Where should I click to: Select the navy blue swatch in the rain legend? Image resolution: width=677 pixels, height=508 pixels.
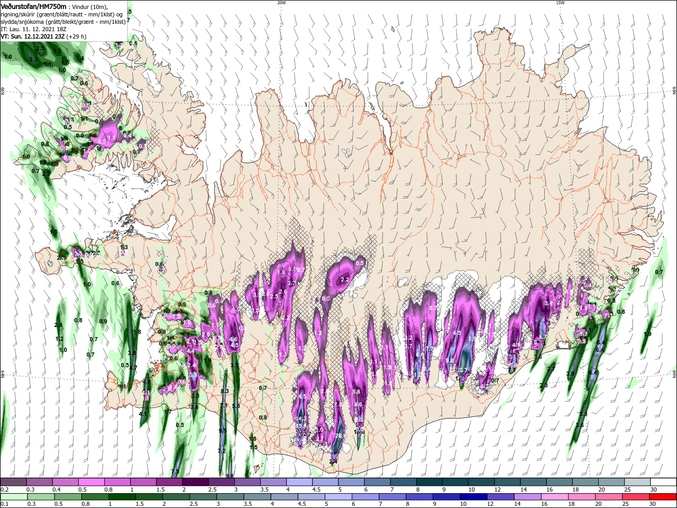tap(473, 497)
